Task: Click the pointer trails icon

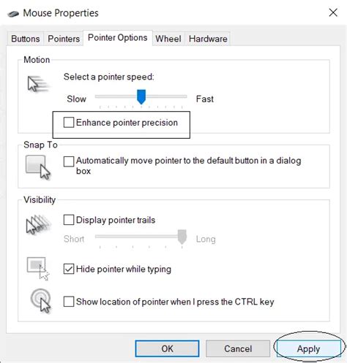Action: pos(38,224)
